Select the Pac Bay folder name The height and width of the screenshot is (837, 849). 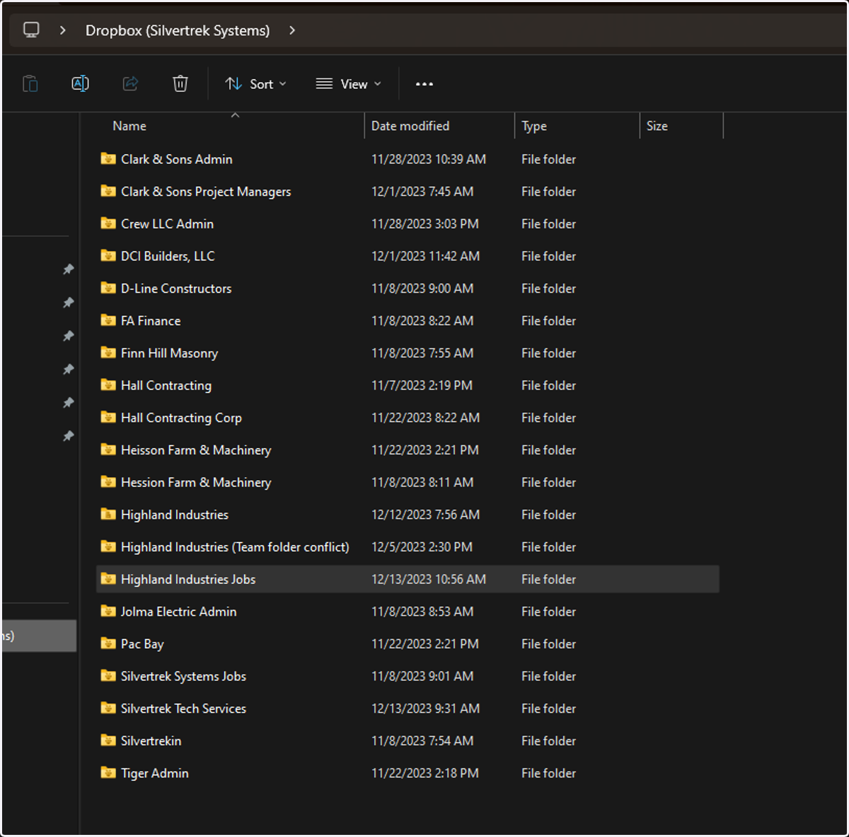[x=142, y=644]
